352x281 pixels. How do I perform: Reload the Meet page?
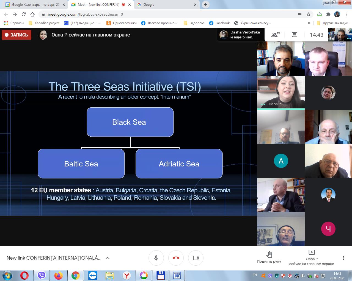[24, 14]
